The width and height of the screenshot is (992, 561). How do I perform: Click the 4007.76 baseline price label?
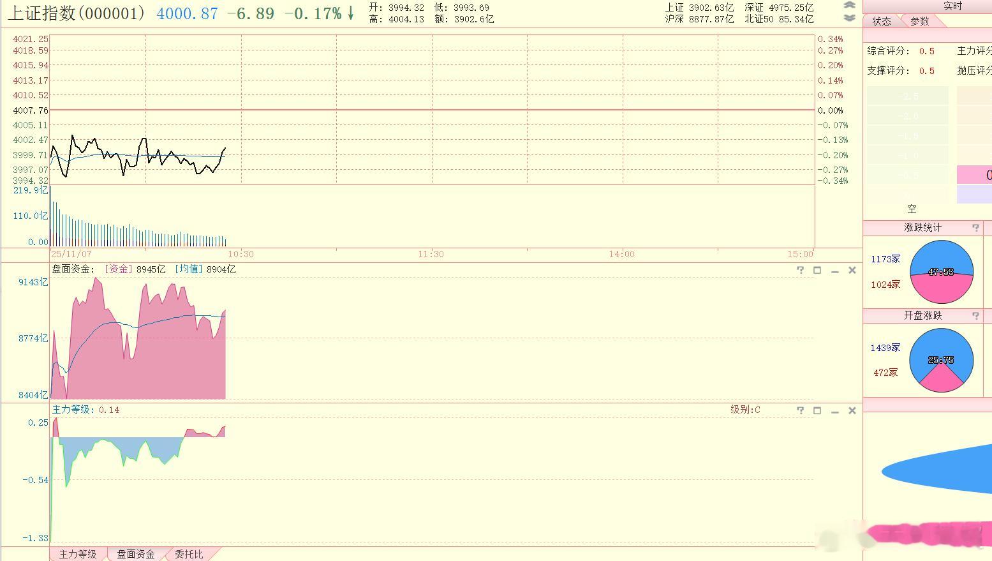pos(30,110)
